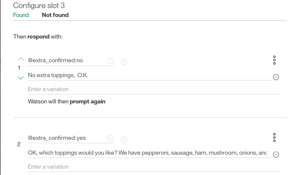The width and height of the screenshot is (298, 175).
Task: Add condition after @extra_confirmed:yes with plus icon
Action: pyautogui.click(x=124, y=139)
